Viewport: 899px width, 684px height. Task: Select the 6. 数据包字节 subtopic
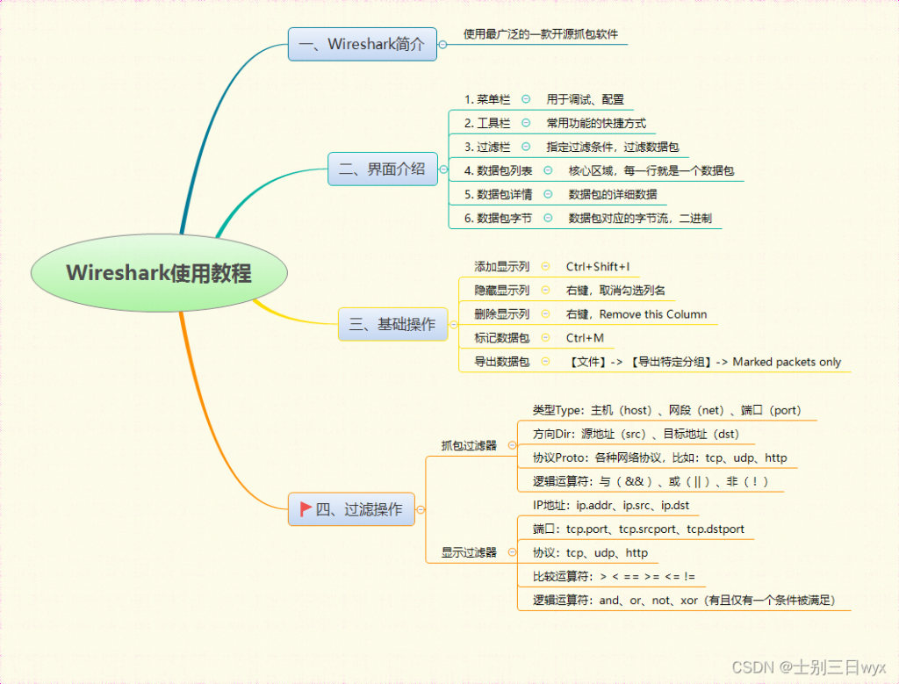[499, 218]
